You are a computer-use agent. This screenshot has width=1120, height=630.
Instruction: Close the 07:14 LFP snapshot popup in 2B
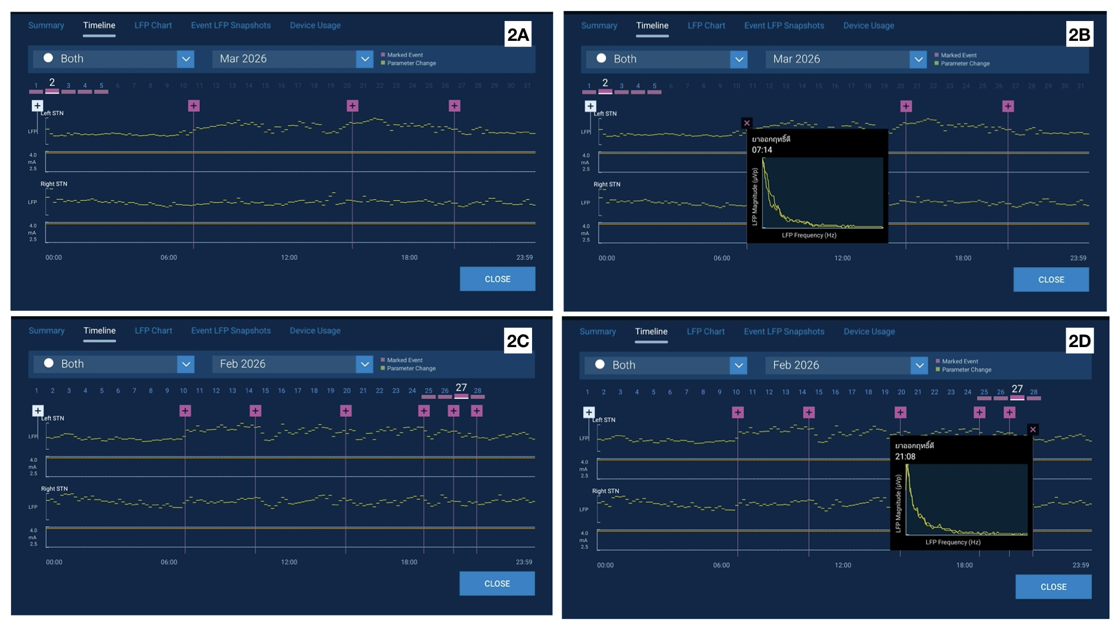tap(747, 123)
